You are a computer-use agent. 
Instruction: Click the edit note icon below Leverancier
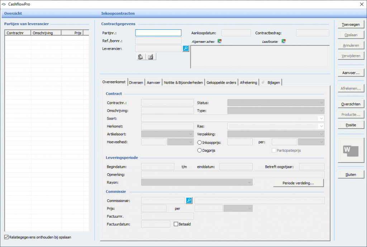pos(151,57)
